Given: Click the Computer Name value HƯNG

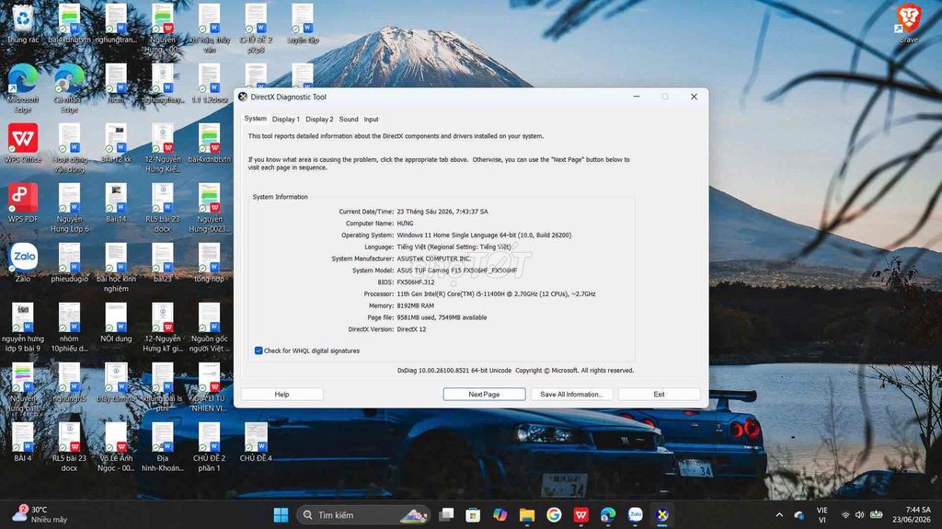Looking at the screenshot, I should [x=405, y=223].
